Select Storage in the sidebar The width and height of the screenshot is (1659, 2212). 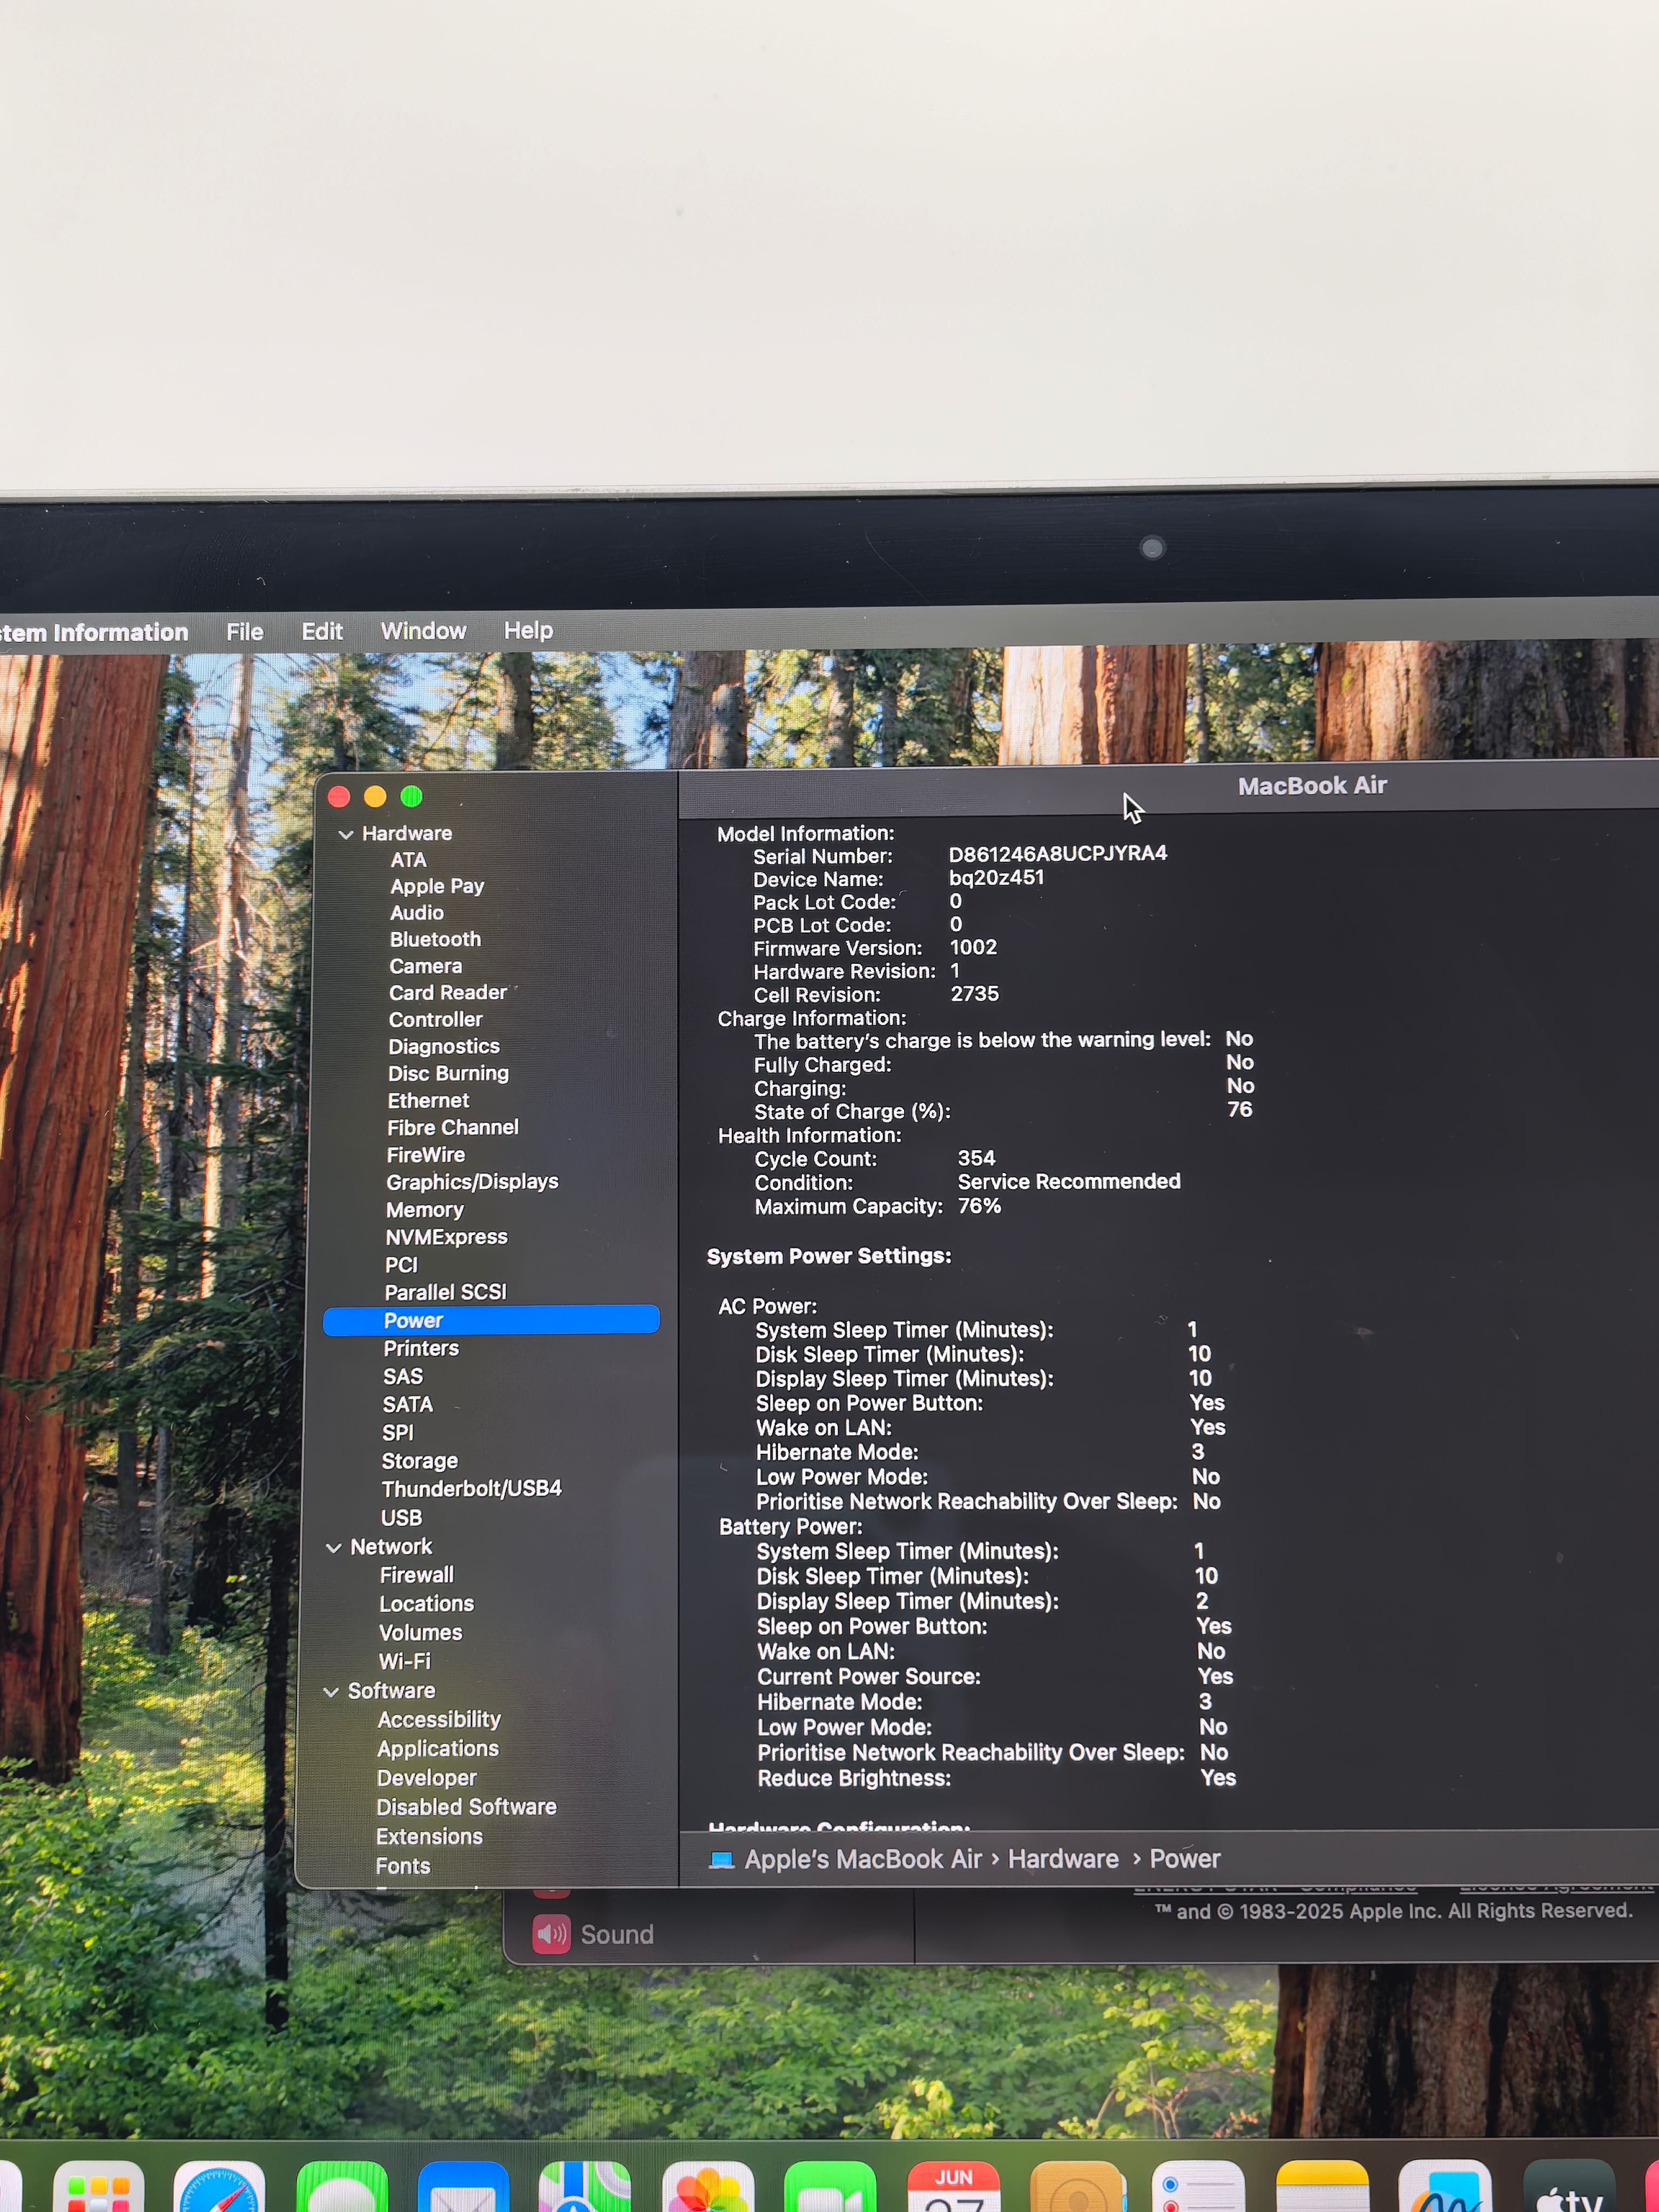[x=419, y=1462]
